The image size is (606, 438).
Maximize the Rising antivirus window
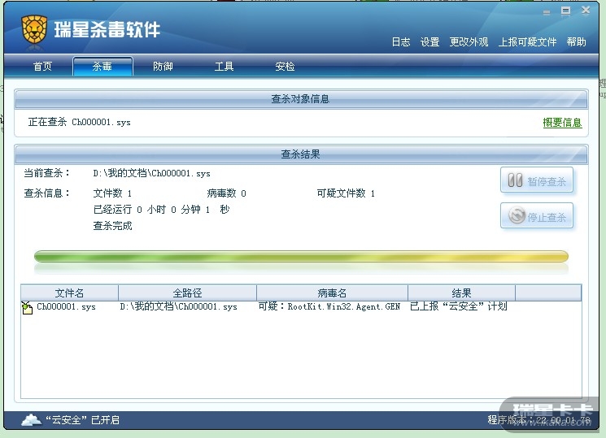565,11
